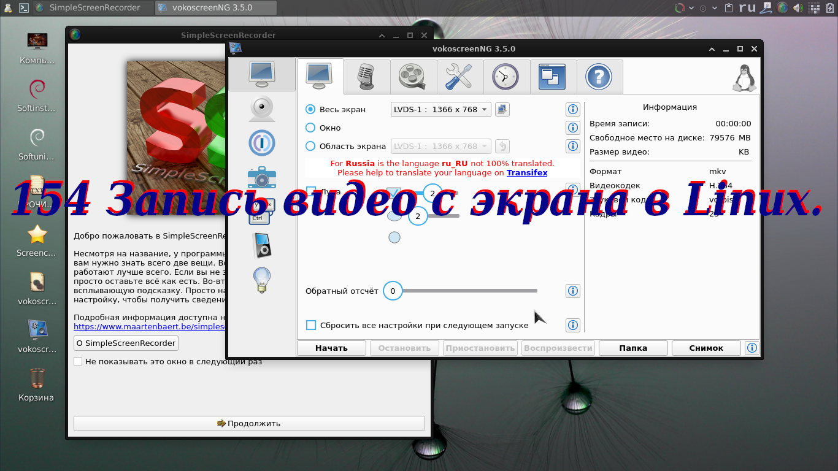Launch terminal from the top panel
838x471 pixels.
tap(23, 8)
